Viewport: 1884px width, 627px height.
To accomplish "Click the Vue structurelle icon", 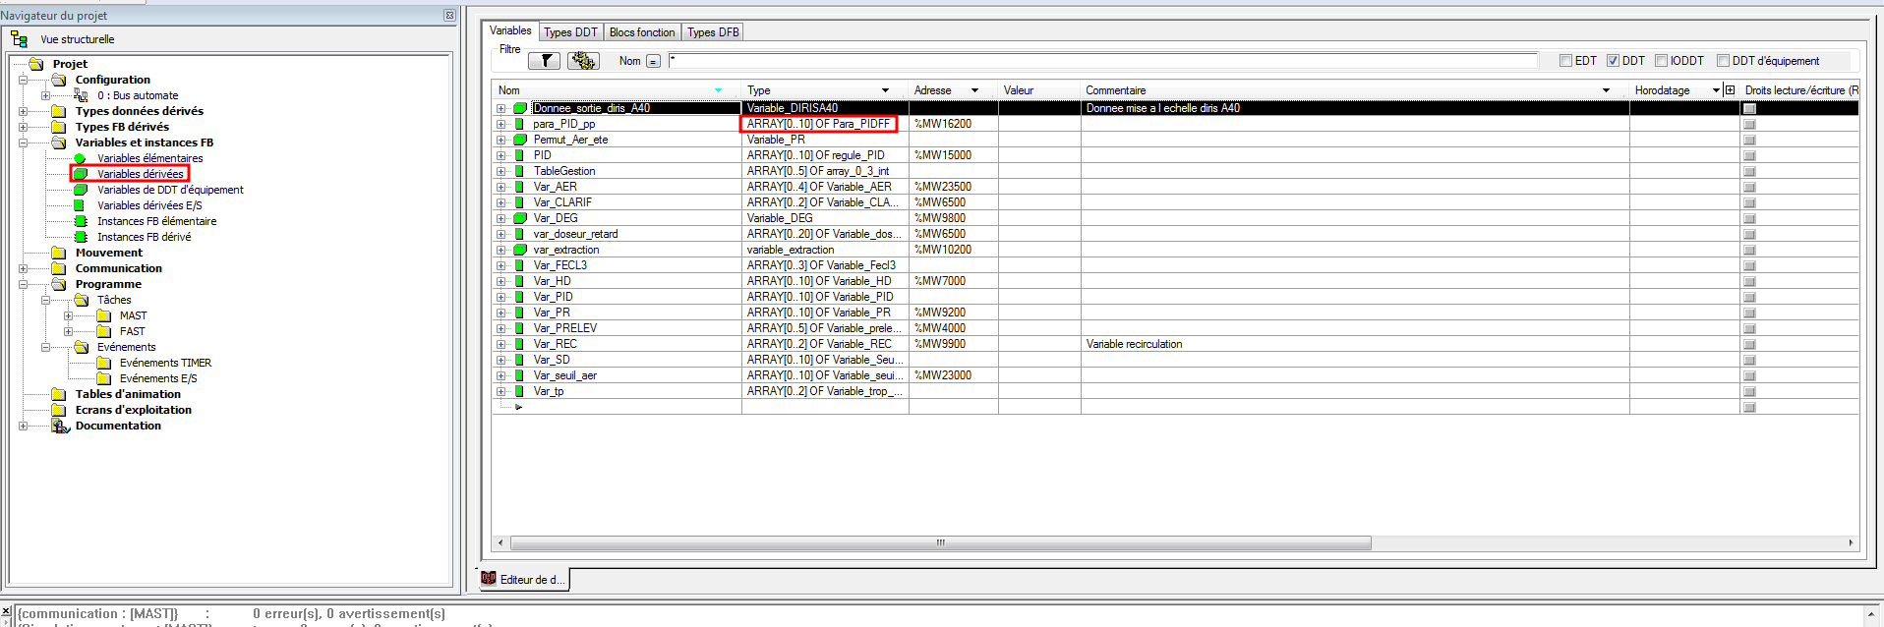I will click(x=19, y=39).
